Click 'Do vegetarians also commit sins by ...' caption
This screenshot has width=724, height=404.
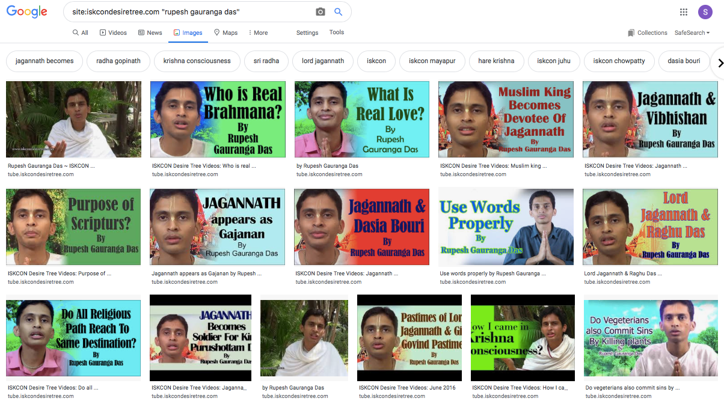pos(633,388)
